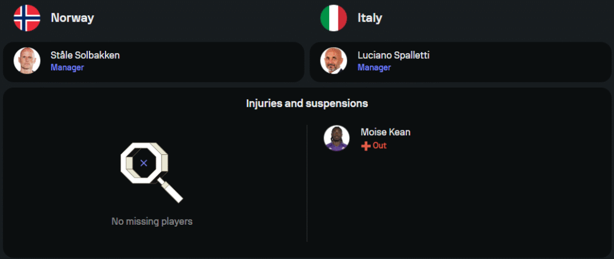614x259 pixels.
Task: Open the Italy team name link
Action: point(370,18)
